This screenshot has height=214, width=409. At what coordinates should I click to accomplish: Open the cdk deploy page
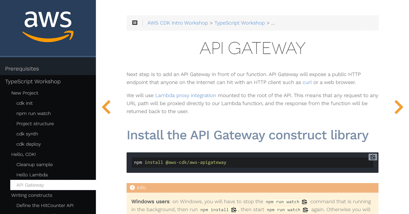[x=28, y=144]
